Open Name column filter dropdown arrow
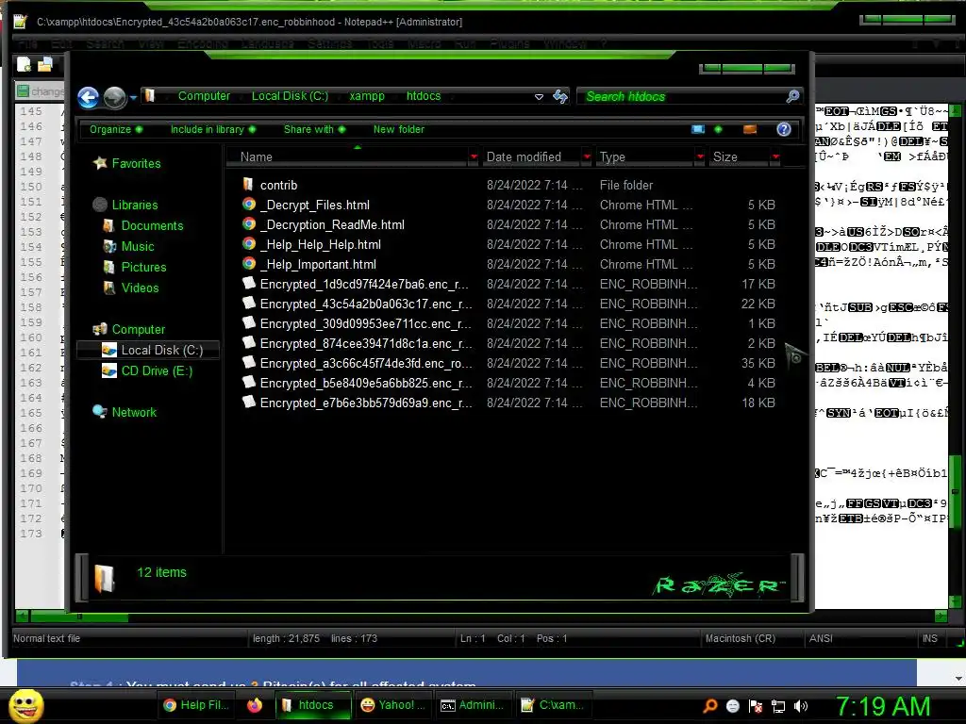The height and width of the screenshot is (724, 966). coord(474,157)
